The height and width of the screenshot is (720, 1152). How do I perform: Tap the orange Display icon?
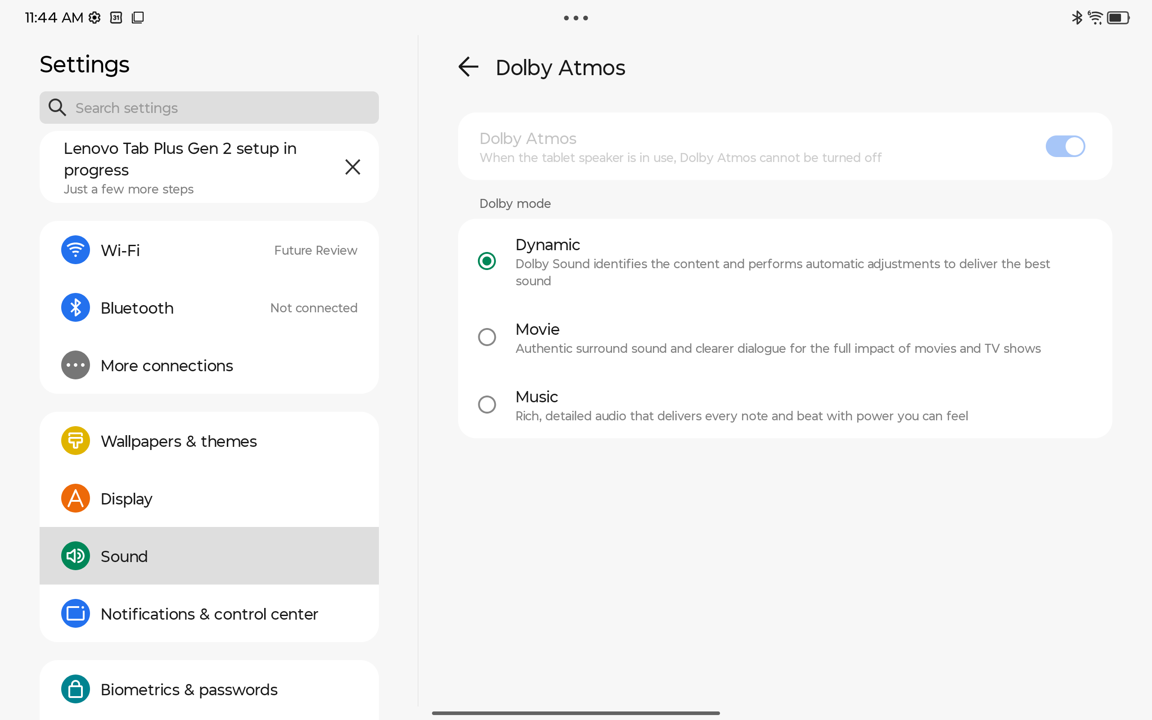pyautogui.click(x=75, y=499)
